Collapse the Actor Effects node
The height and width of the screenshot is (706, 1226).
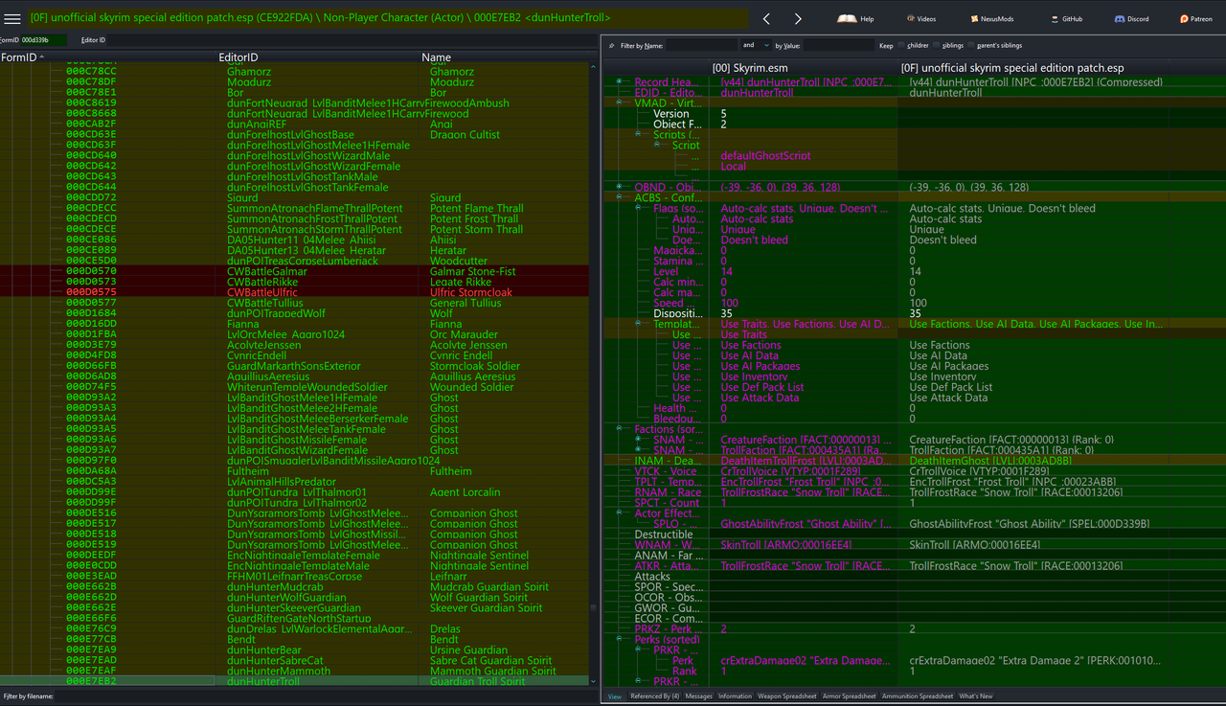click(620, 513)
